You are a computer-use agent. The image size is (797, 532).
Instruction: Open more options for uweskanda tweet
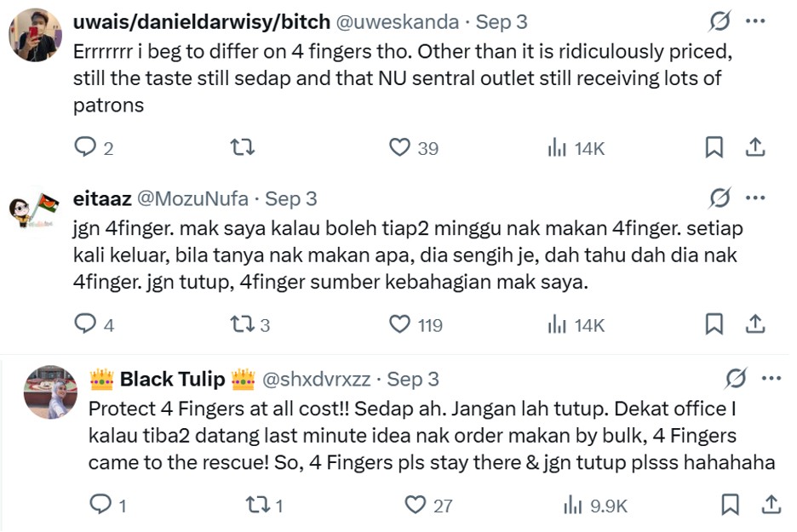coord(754,21)
